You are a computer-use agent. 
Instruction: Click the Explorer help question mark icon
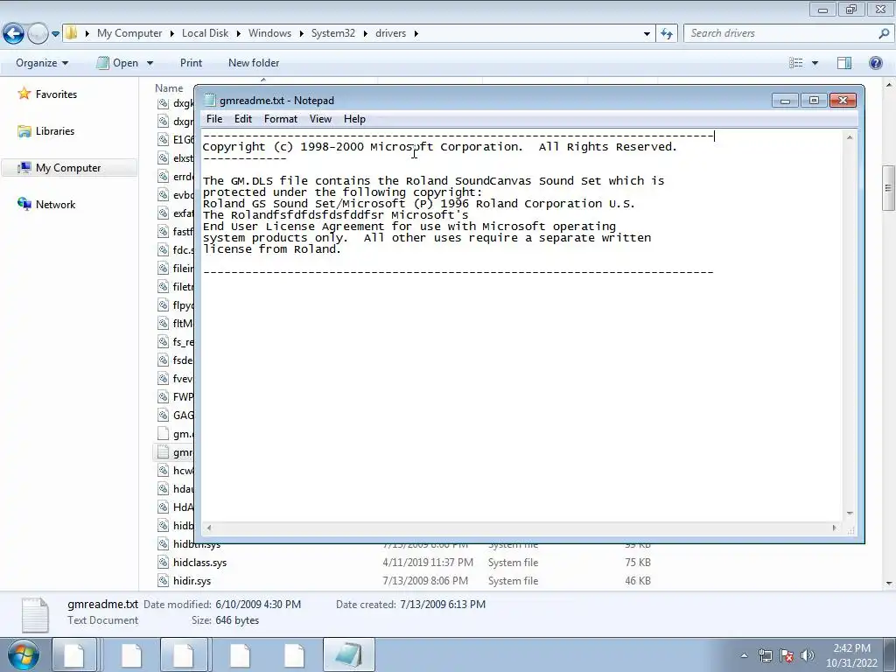coord(875,63)
